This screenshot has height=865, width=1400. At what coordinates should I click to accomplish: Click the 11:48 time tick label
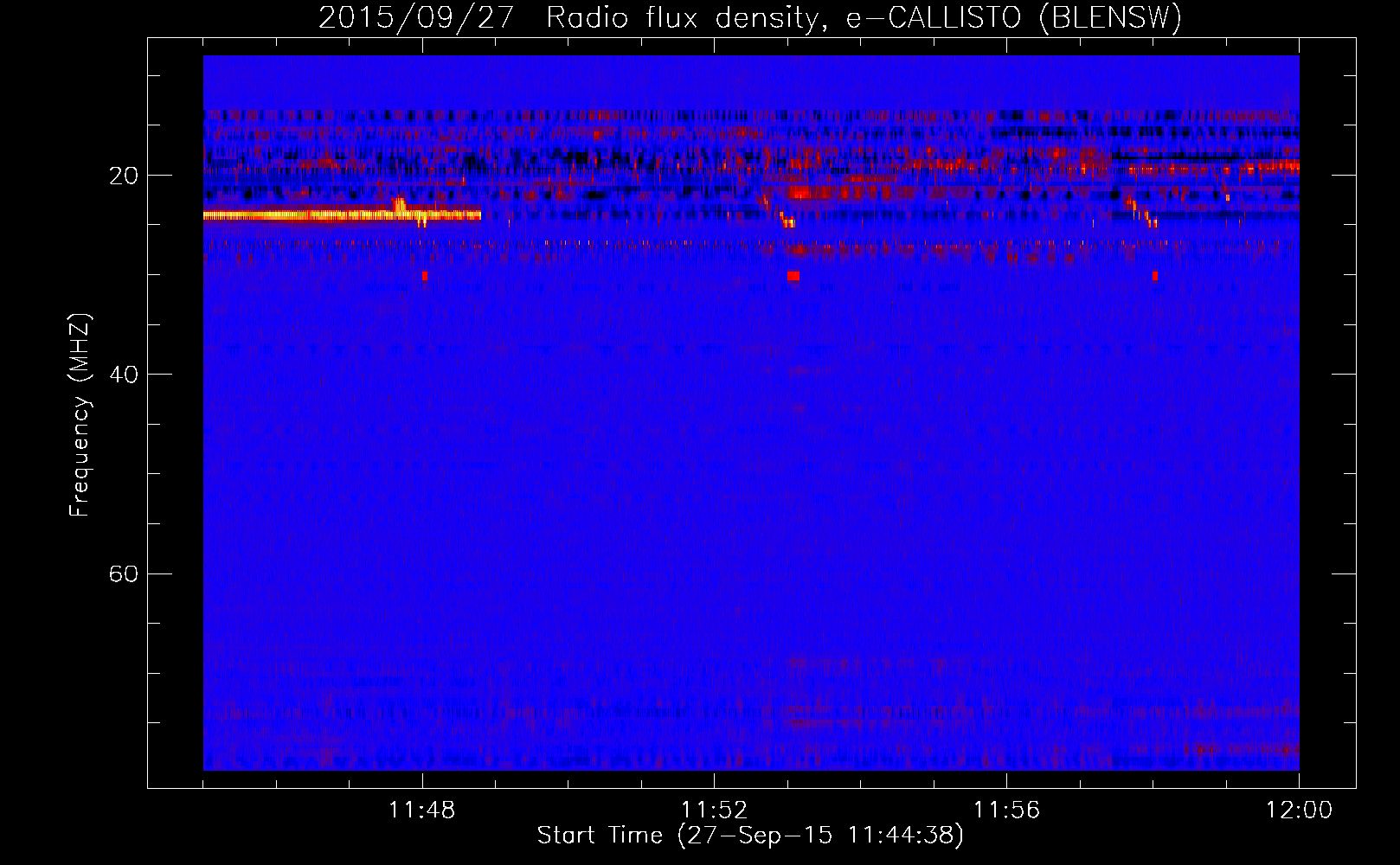click(x=422, y=811)
